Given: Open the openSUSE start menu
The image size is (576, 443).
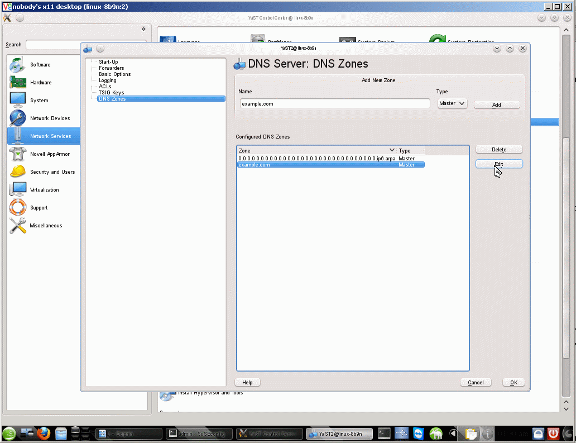Looking at the screenshot, I should 9,434.
